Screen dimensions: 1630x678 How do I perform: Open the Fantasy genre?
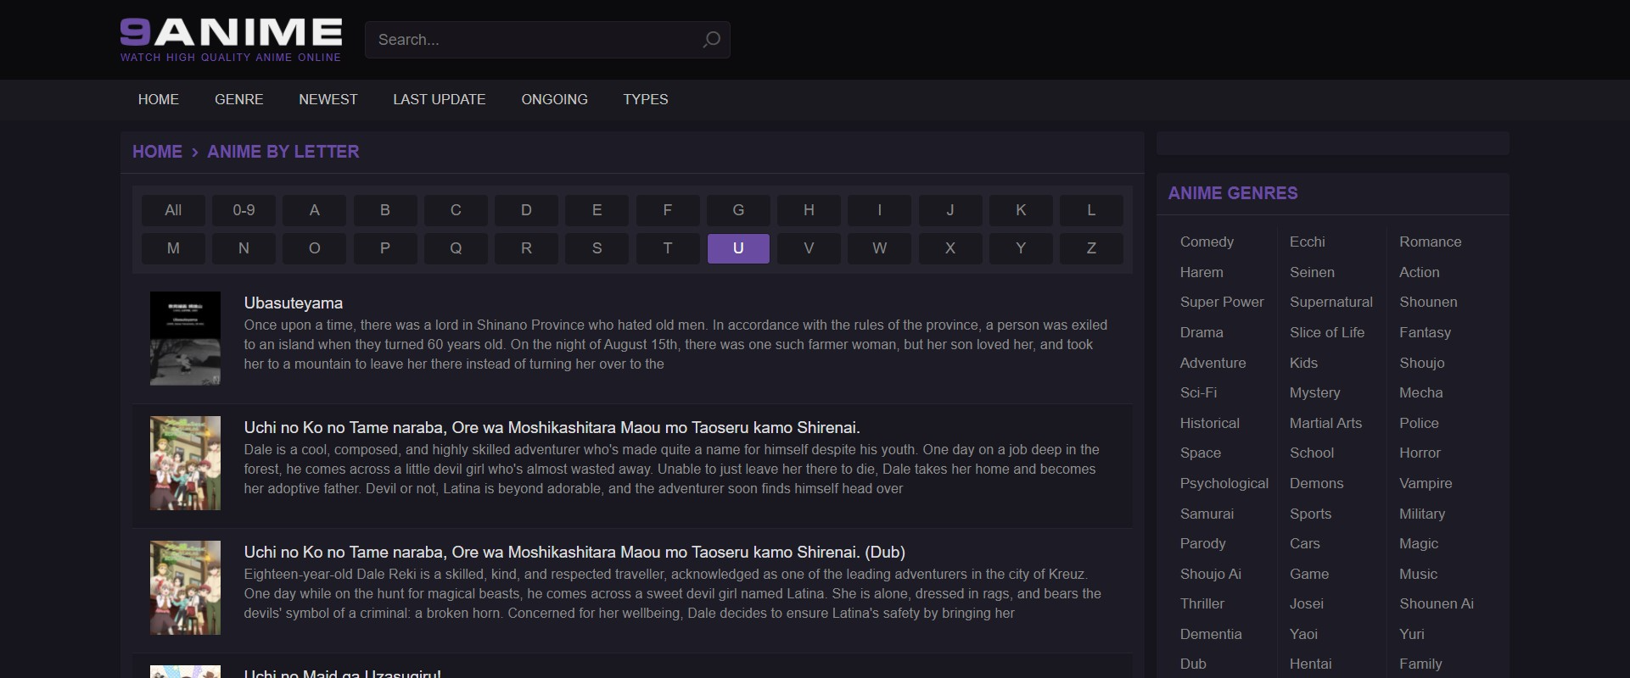(1425, 332)
